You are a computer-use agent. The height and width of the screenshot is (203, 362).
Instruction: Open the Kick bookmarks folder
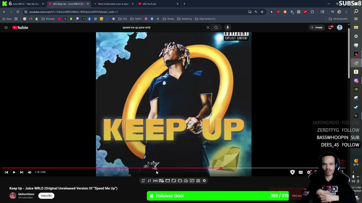(123, 19)
